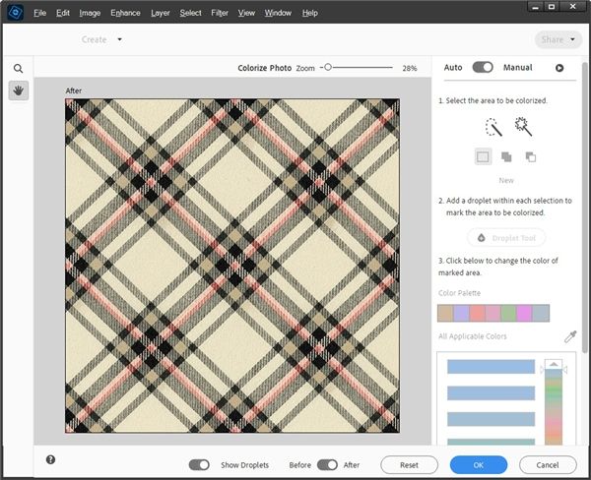
Task: Open the Edit menu
Action: [63, 13]
